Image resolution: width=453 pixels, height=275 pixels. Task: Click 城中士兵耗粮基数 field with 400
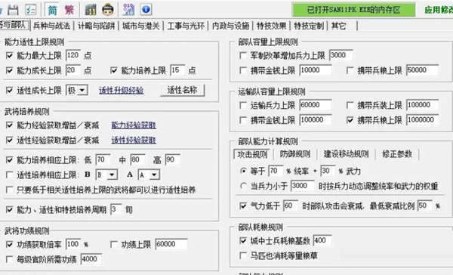click(x=322, y=240)
